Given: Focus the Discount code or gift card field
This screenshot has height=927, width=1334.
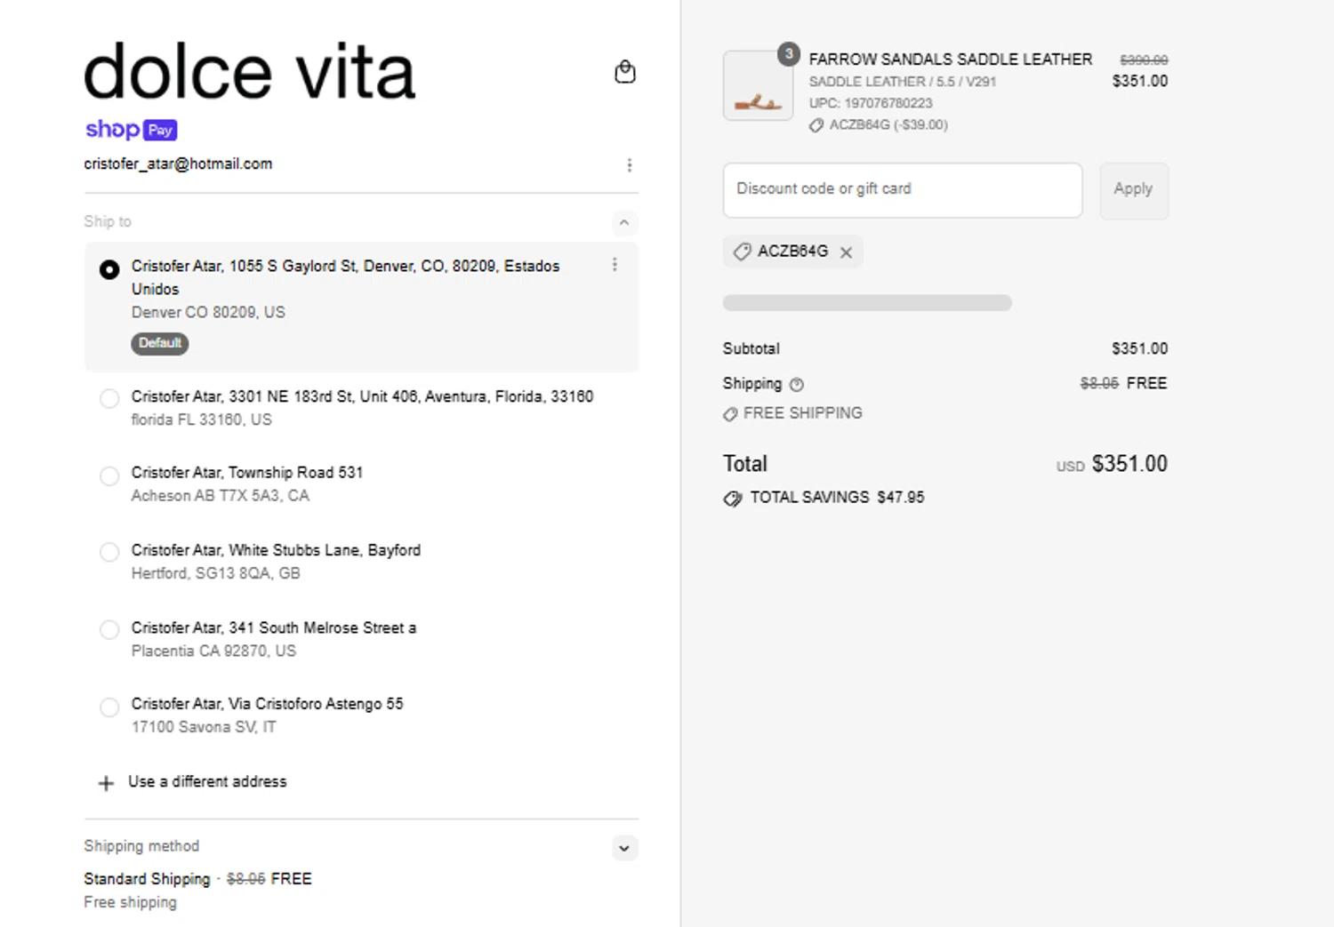Looking at the screenshot, I should coord(903,190).
